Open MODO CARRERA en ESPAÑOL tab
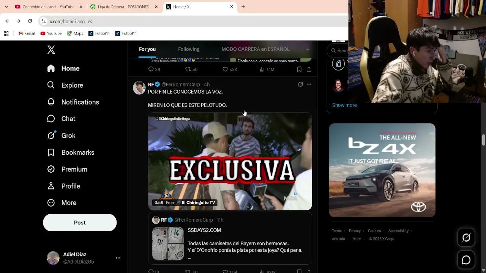 (x=256, y=49)
